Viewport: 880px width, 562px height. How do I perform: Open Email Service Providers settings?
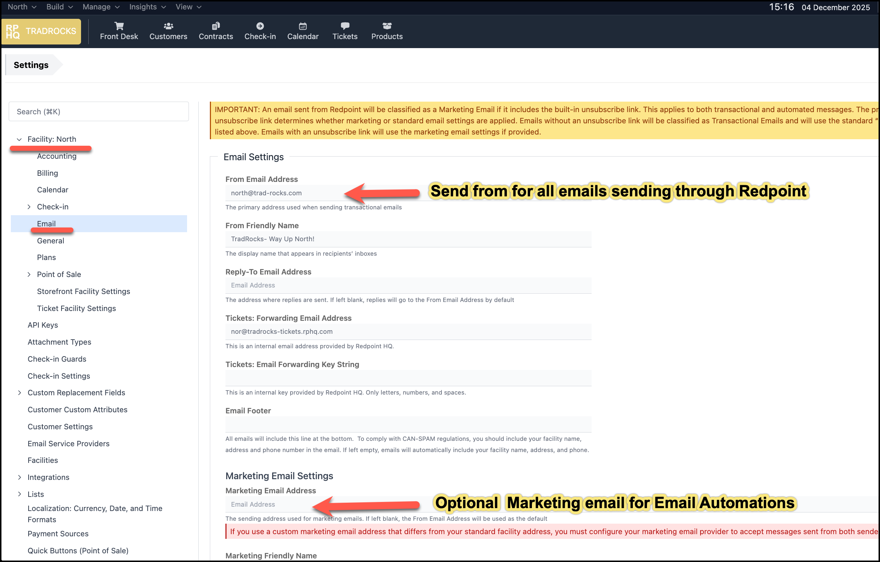[68, 444]
